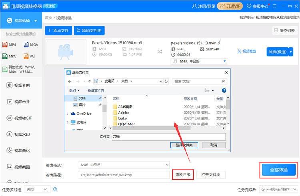The width and height of the screenshot is (300, 196).
Task: Open the 视频水印 tool
Action: click(18, 135)
